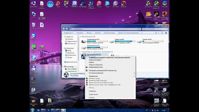Open the Star Conflict game shortcut
Image resolution: width=199 pixels, height=112 pixels.
[x=148, y=4]
